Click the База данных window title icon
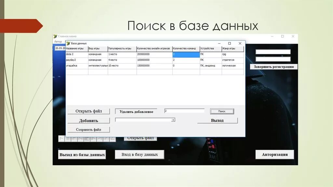This screenshot has height=187, width=333. 68,43
